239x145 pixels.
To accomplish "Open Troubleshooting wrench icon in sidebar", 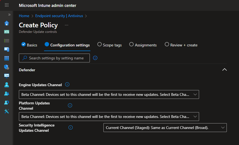I will pos(7,111).
